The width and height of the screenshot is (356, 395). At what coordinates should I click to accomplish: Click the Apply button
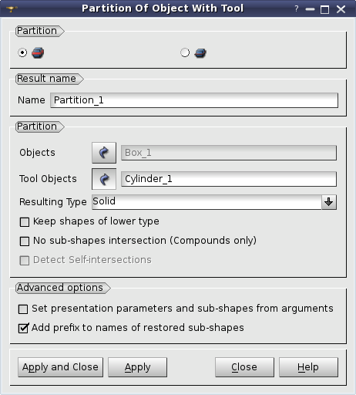coord(137,367)
